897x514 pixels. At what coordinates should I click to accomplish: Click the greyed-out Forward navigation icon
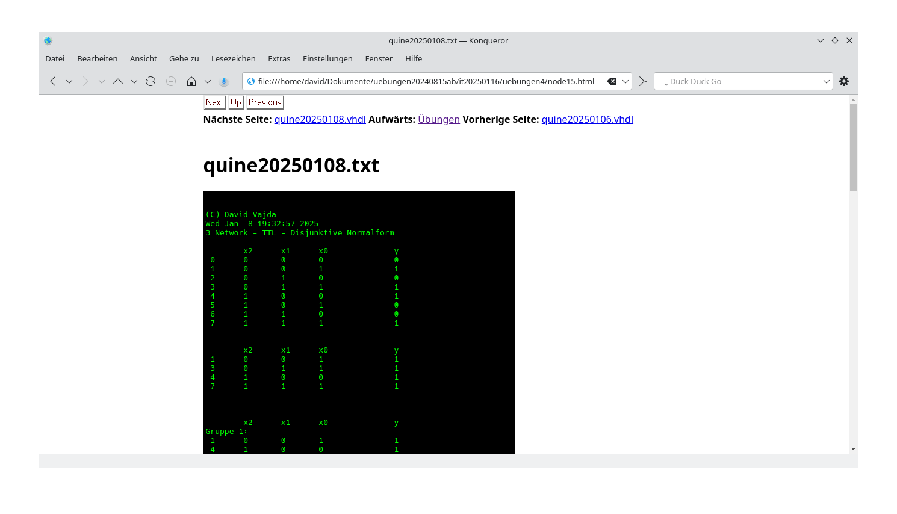pyautogui.click(x=85, y=81)
